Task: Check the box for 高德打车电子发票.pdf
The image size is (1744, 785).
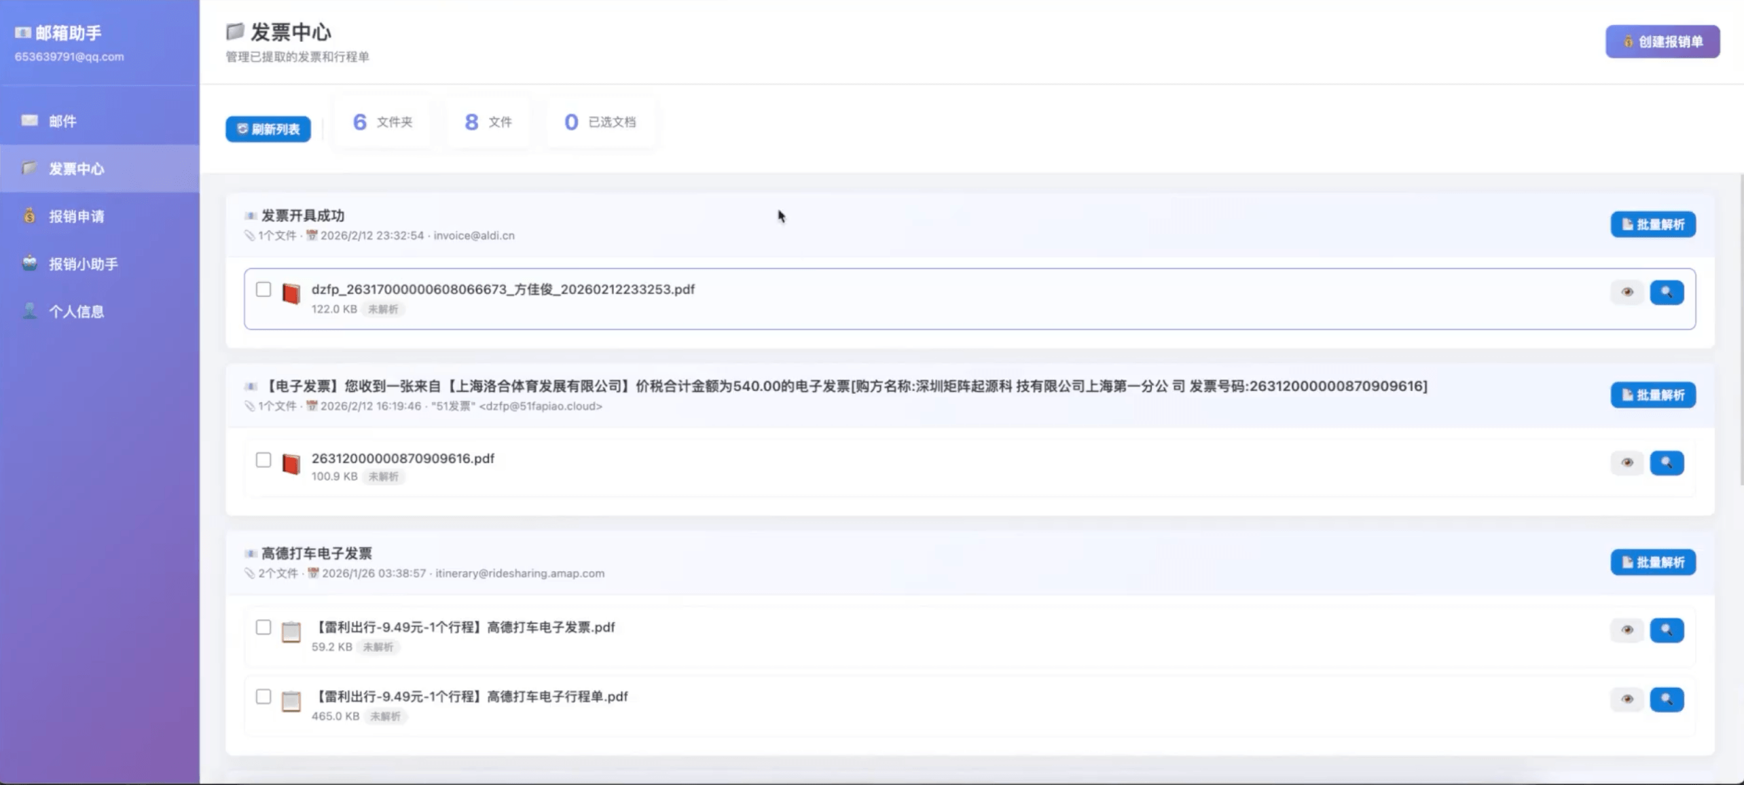Action: click(264, 627)
